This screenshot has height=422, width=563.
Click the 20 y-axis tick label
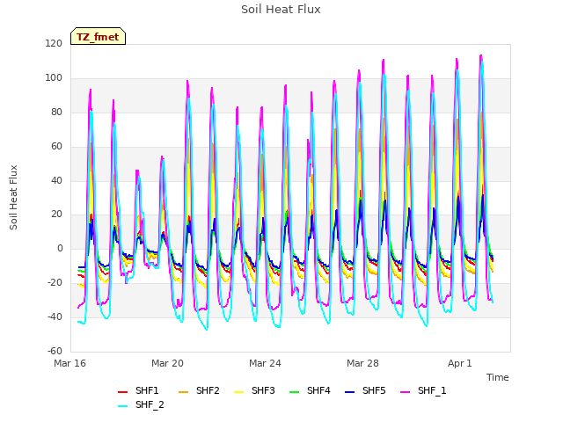tap(56, 215)
